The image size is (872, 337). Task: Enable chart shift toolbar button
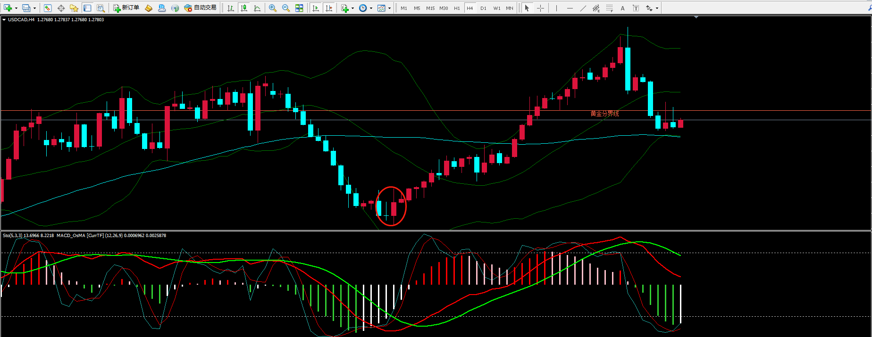pos(329,8)
